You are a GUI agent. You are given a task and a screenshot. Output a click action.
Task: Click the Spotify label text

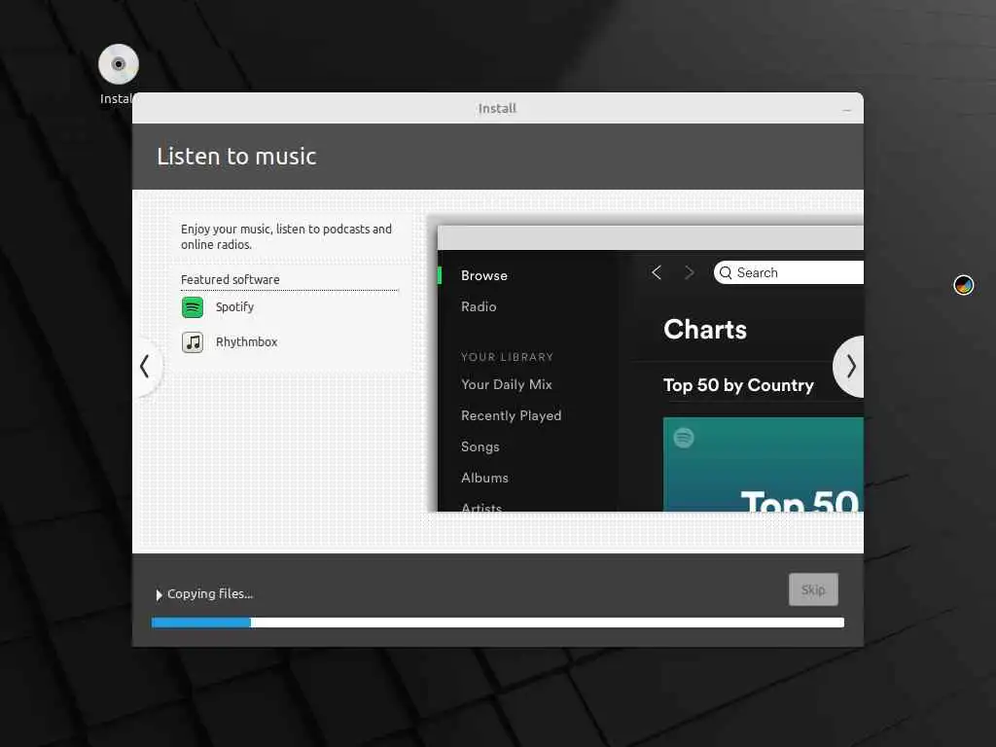point(234,307)
